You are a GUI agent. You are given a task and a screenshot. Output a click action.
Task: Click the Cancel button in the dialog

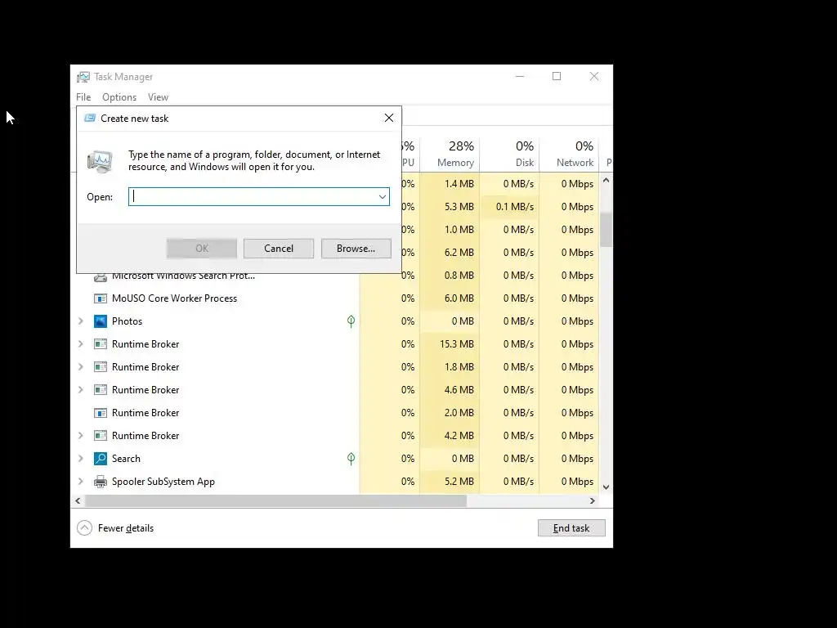pos(279,249)
